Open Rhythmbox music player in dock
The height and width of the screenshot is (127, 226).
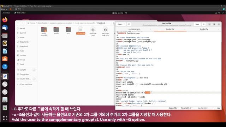coord(5,43)
